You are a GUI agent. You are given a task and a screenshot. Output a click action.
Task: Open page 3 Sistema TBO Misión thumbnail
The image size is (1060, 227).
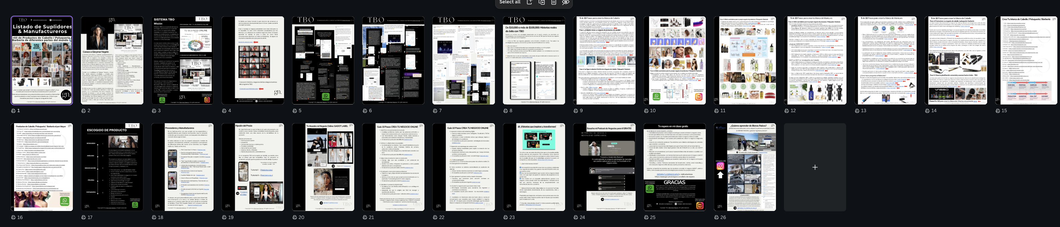tap(182, 60)
